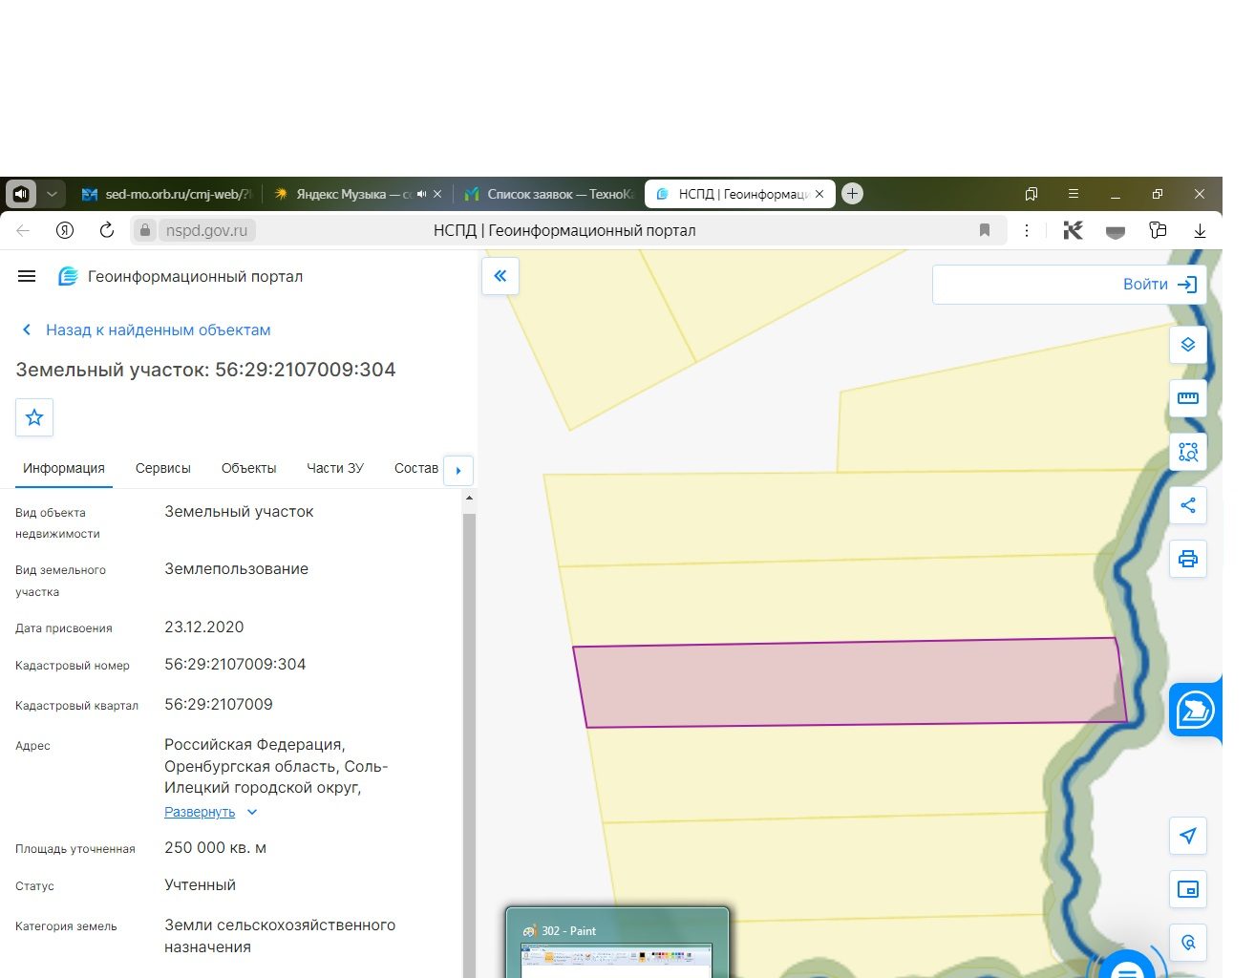Open the Состав tab

(x=416, y=468)
